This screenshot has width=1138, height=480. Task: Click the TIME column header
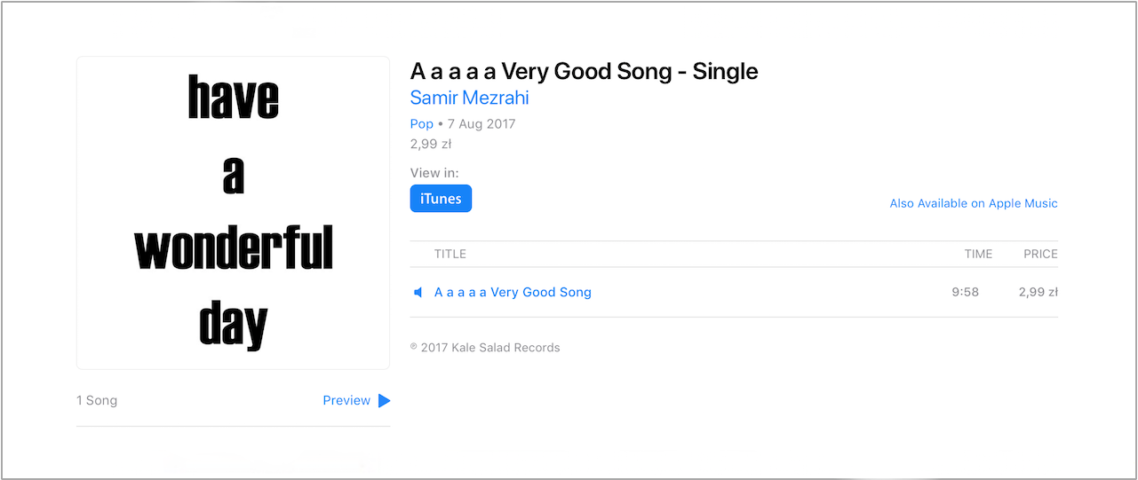(x=978, y=254)
